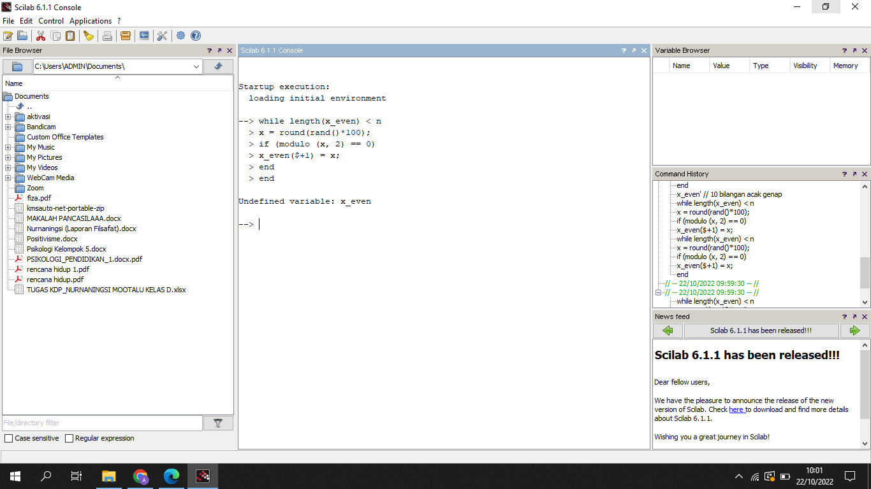Select MAKALAH PANCASILAAA.docx file
The width and height of the screenshot is (871, 489).
[73, 218]
